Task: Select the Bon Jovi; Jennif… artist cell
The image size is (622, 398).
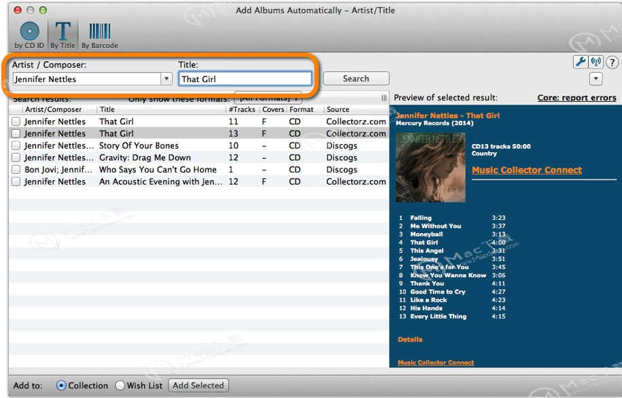Action: pyautogui.click(x=58, y=170)
